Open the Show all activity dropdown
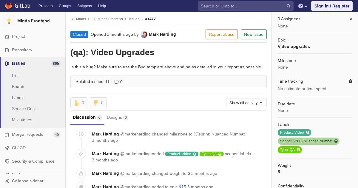 pos(246,103)
